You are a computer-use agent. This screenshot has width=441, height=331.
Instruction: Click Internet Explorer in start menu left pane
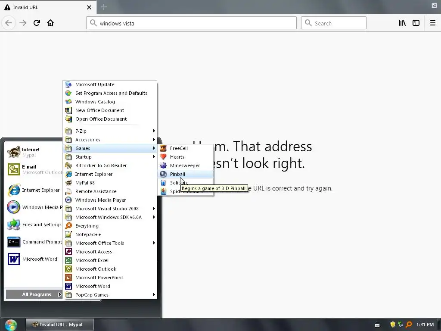click(x=34, y=190)
